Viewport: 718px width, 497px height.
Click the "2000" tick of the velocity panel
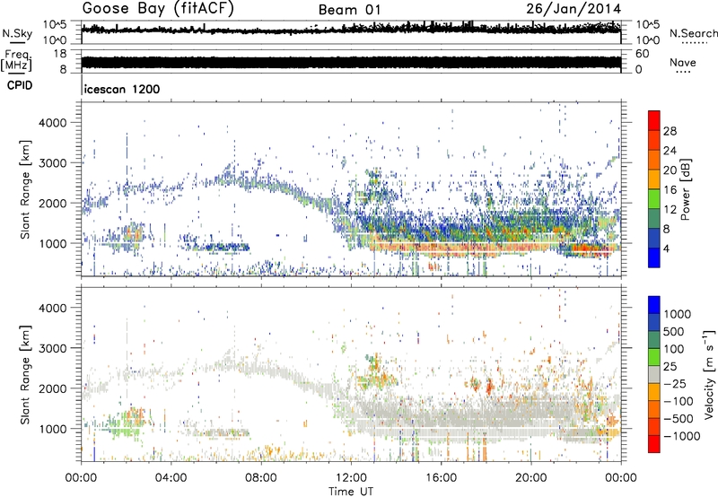[52, 388]
